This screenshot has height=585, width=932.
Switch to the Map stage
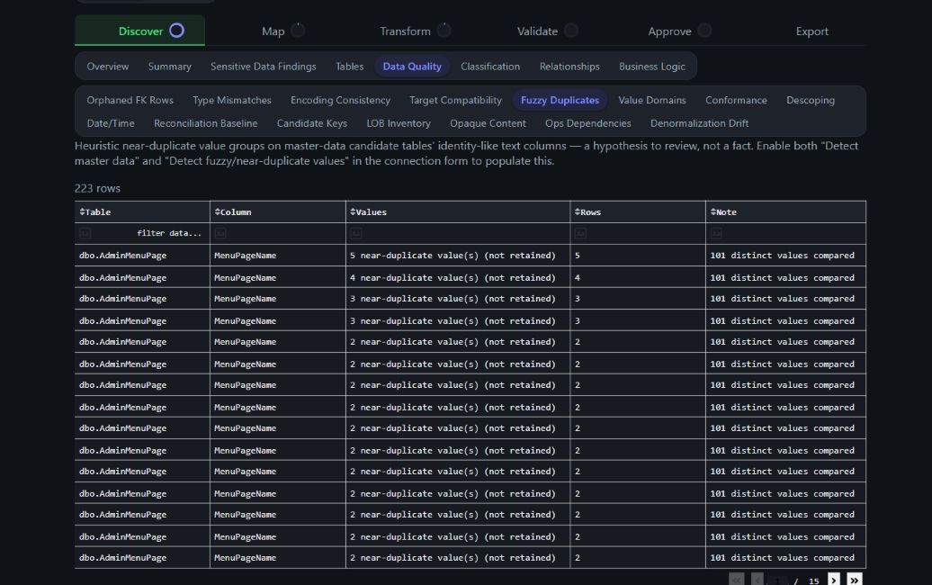[273, 31]
